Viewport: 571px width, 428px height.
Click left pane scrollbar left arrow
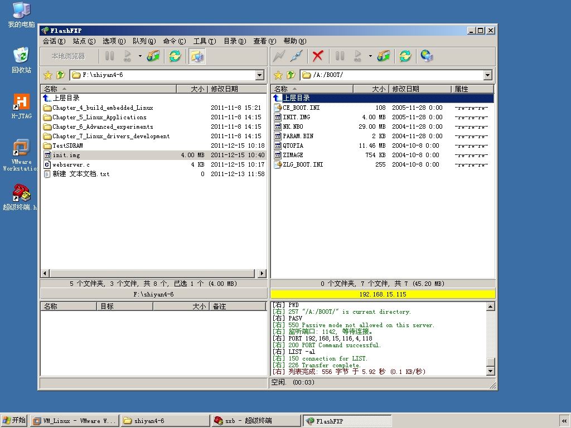pos(45,273)
